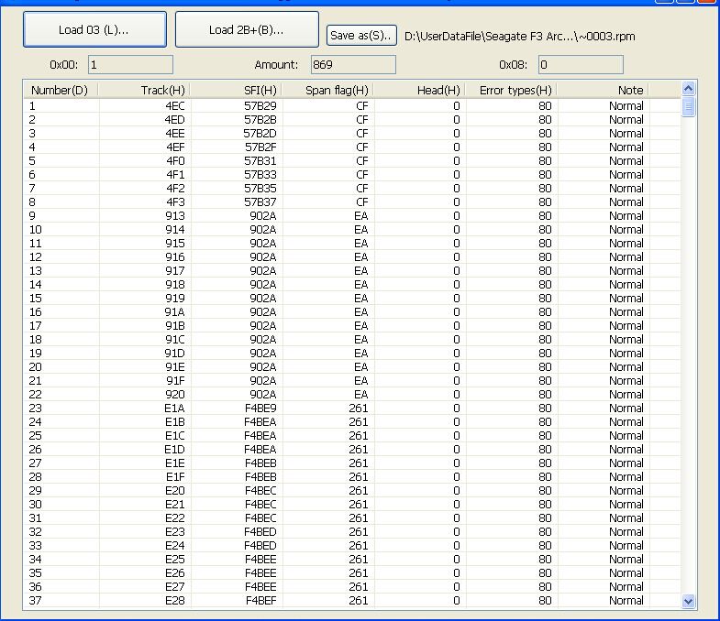Click the vertical scrollbar thumb

[x=688, y=107]
